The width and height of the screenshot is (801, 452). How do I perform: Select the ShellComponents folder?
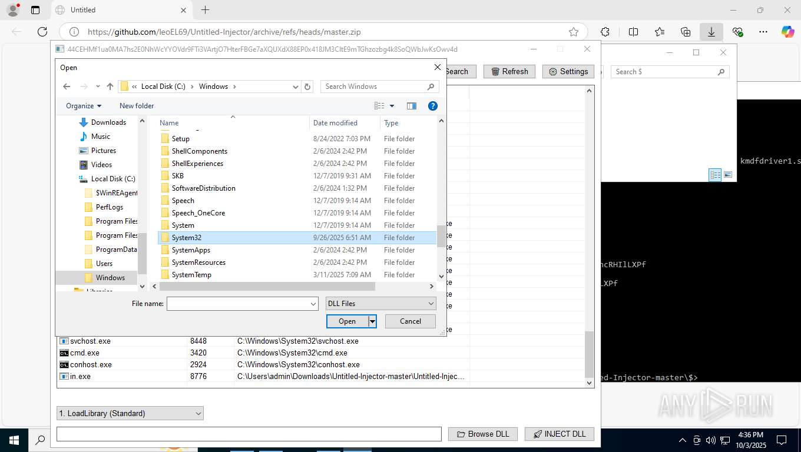297,151
